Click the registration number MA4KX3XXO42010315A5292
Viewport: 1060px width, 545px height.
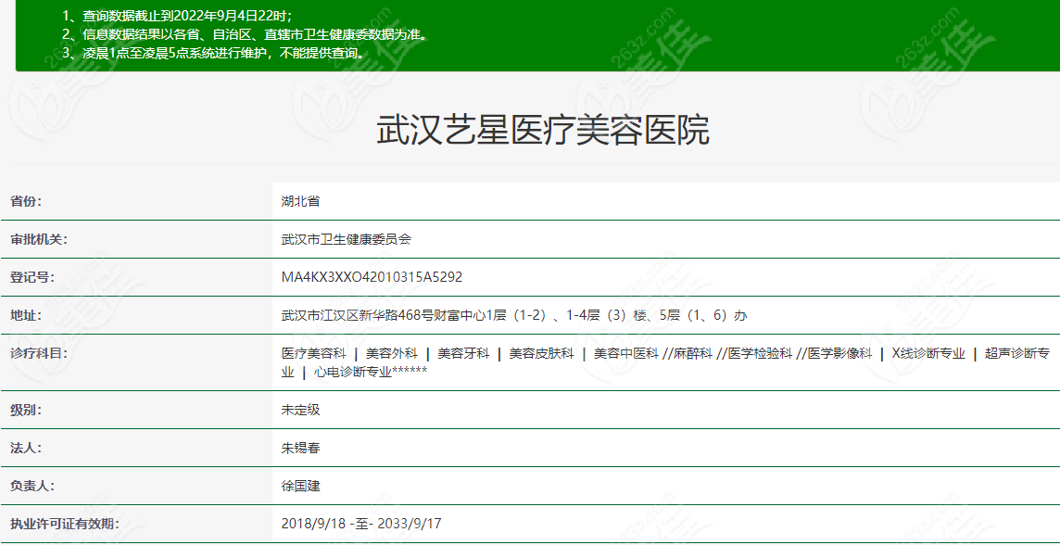coord(372,277)
